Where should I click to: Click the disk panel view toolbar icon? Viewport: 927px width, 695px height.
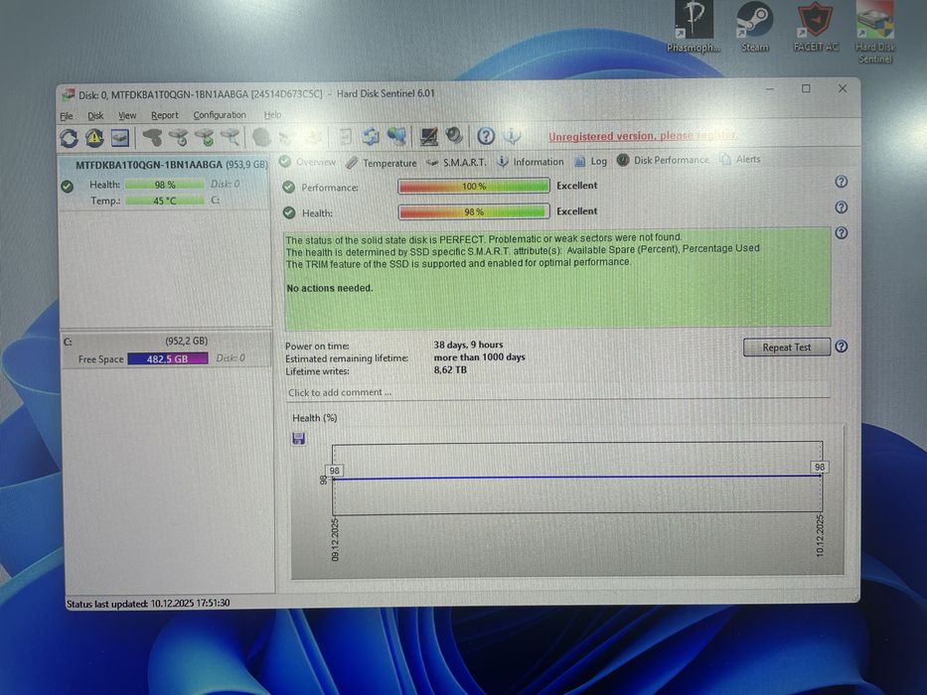(120, 138)
